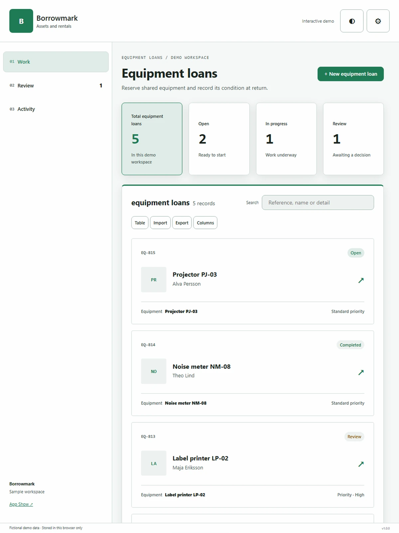Screen dimensions: 399x533
Task: Open the Projector PJ-03 record arrow icon
Action: (361, 280)
